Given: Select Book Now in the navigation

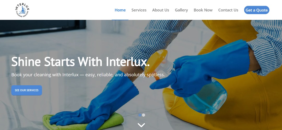Looking at the screenshot, I should click(x=203, y=10).
